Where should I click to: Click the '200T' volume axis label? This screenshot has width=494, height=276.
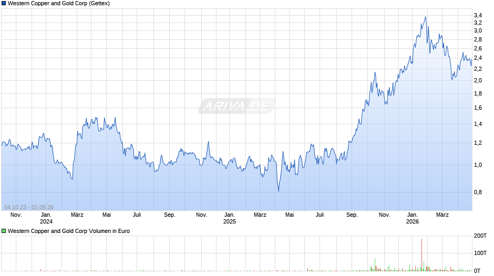480,236
